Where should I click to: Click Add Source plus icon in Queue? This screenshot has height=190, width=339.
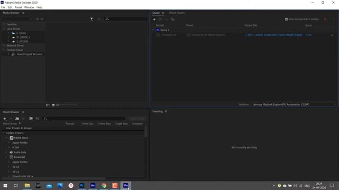(x=154, y=20)
